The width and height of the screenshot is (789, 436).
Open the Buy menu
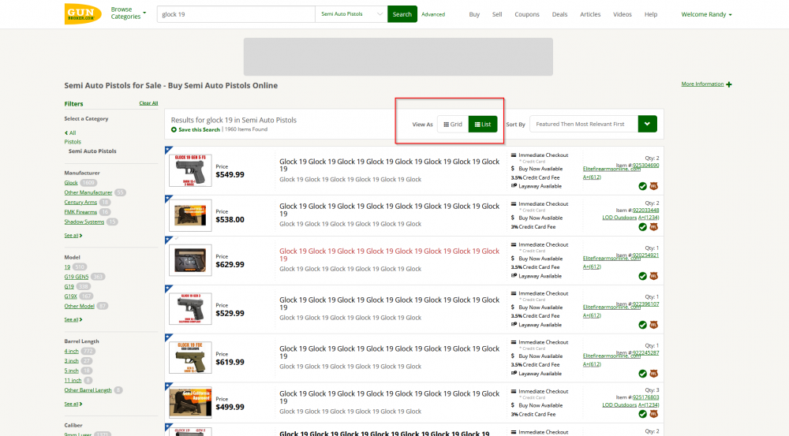pos(474,14)
